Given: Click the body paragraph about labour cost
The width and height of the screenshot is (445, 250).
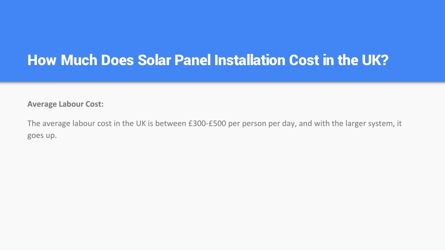Looking at the screenshot, I should click(215, 129).
